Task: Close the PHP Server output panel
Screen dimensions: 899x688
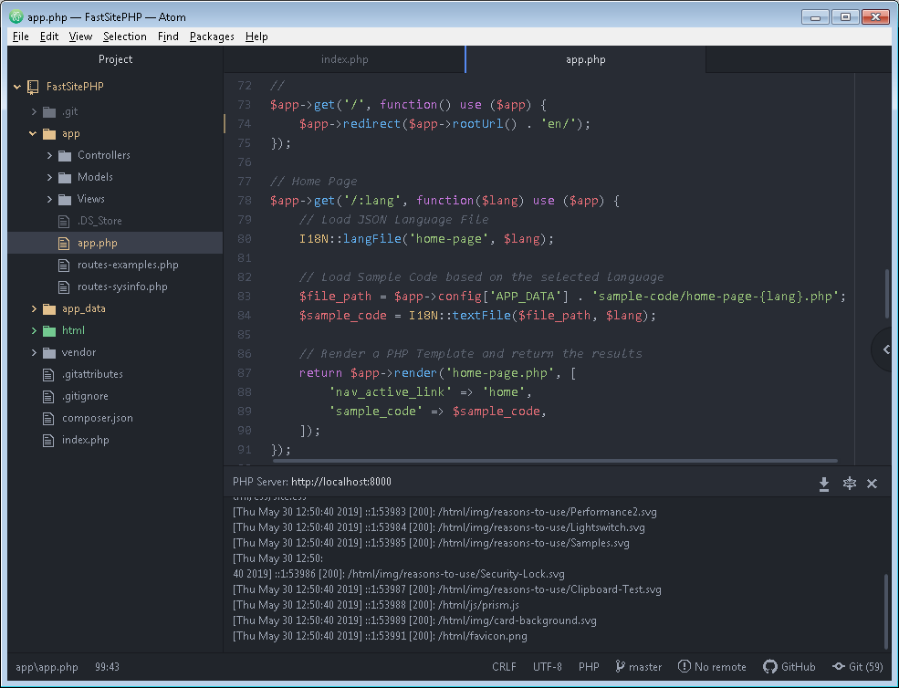Action: (x=872, y=484)
